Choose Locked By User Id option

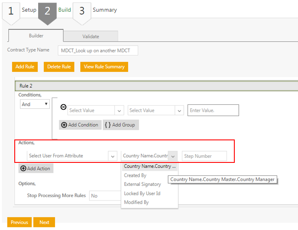(x=150, y=193)
